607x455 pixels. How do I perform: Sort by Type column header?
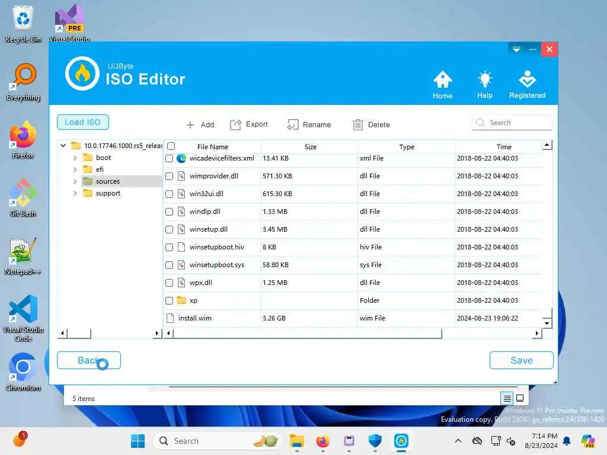pyautogui.click(x=407, y=147)
